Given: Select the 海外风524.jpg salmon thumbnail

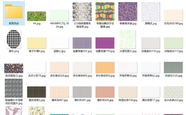Looking at the screenshot, I should (105, 92).
